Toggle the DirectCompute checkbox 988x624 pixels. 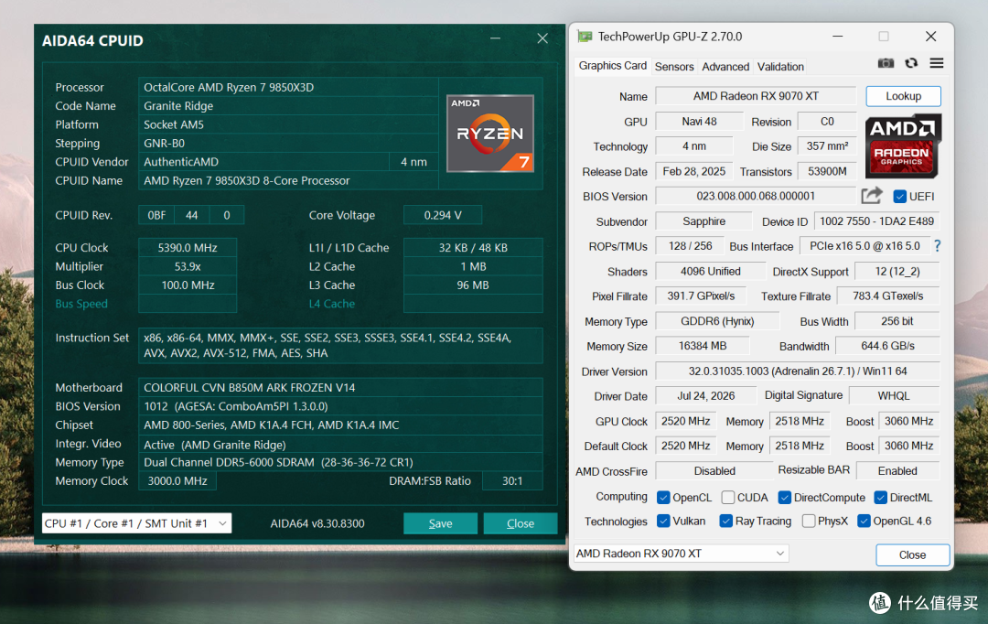click(785, 498)
